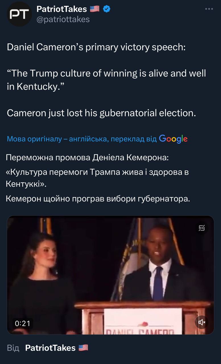Viewport: 221px width, 364px height.
Task: Click the flag emoji beside PatriotTakes header name
Action: (94, 9)
